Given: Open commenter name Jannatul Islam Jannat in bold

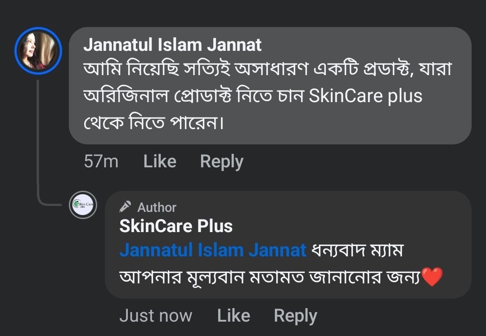Looking at the screenshot, I should (172, 45).
